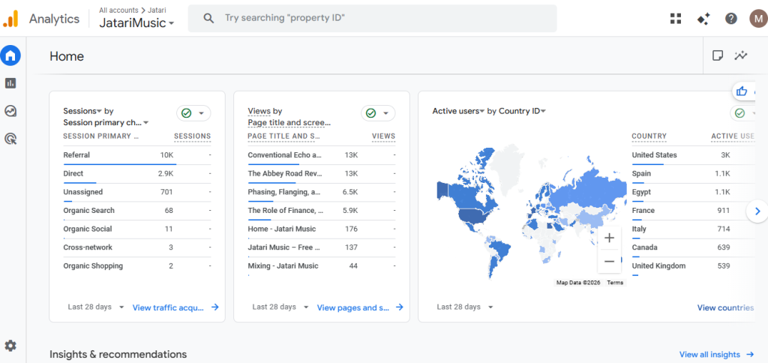Image resolution: width=768 pixels, height=363 pixels.
Task: Open the Last 28 days dropdown on Sessions card
Action: 93,307
